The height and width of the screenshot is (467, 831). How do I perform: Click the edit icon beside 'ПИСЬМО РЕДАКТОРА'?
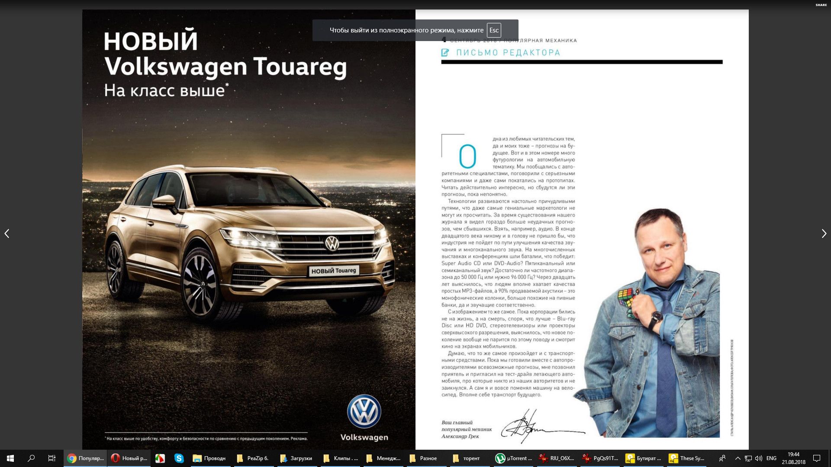click(x=445, y=53)
